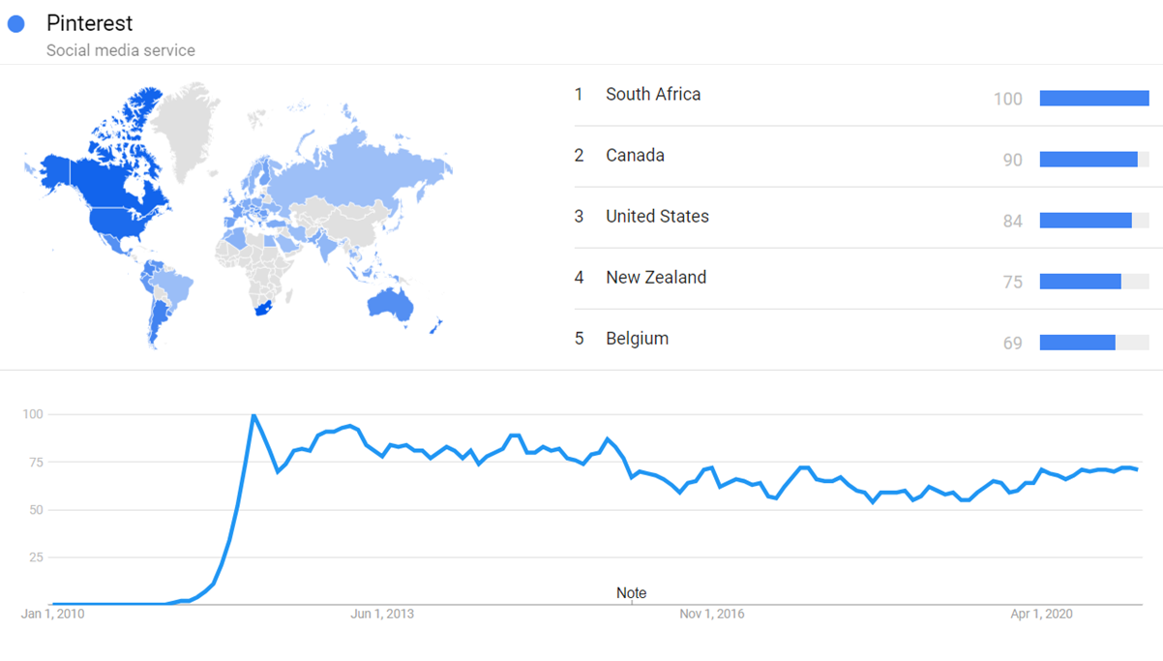Select the Pinterest topic title
Screen dimensions: 1163x661
89,23
